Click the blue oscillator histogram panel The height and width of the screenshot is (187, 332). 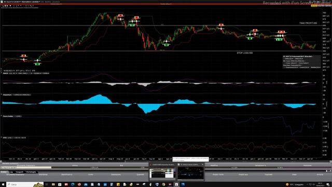coord(159,104)
